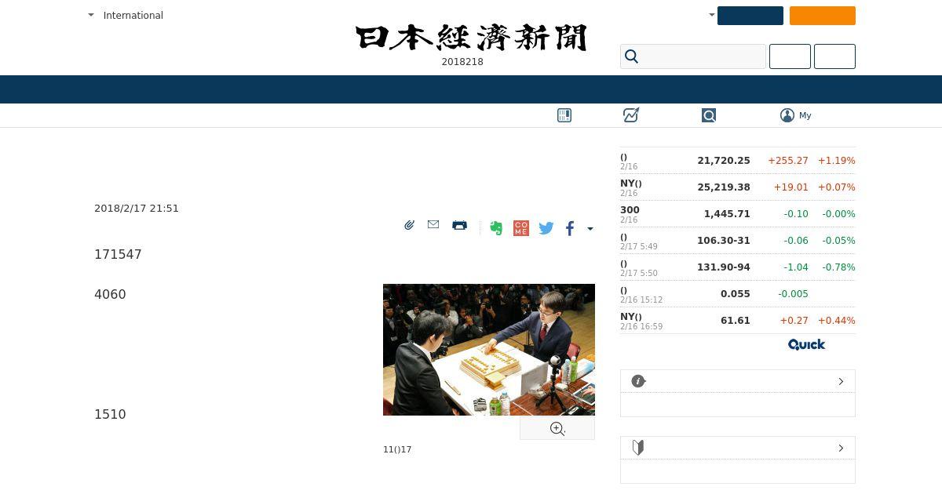The width and height of the screenshot is (942, 494).
Task: Share article on Twitter bird icon
Action: click(x=546, y=228)
